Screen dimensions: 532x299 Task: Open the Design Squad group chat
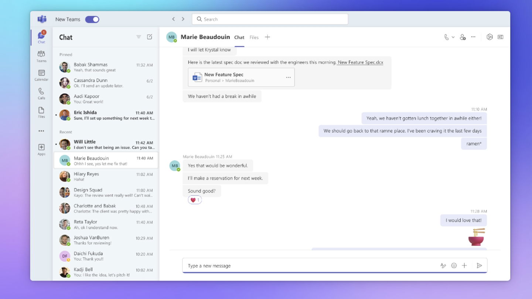pyautogui.click(x=106, y=192)
